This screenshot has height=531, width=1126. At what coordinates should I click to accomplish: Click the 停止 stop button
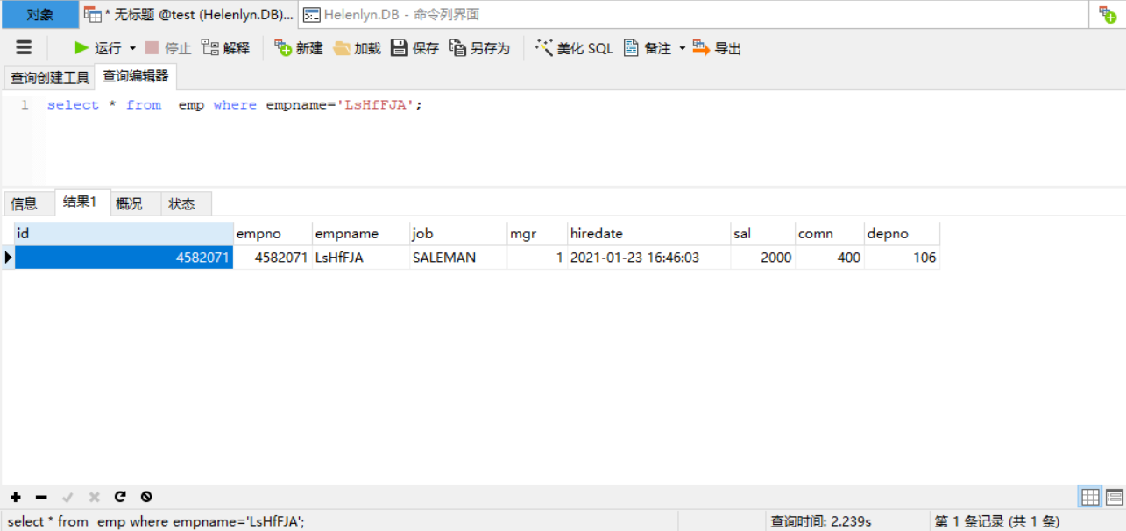pyautogui.click(x=167, y=48)
